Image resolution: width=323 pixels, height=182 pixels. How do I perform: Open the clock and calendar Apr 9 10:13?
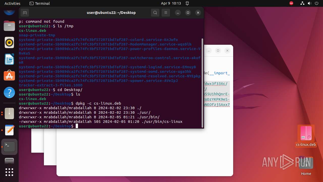171,3
